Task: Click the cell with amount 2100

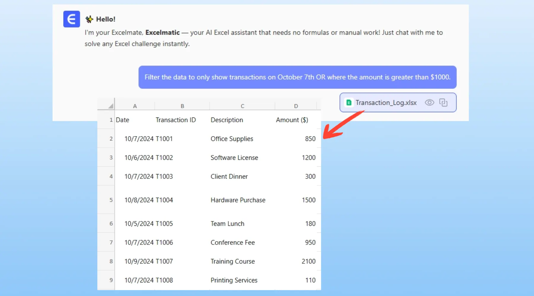Action: tap(308, 261)
